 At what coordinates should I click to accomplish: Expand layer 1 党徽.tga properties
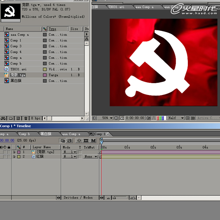point(15,152)
